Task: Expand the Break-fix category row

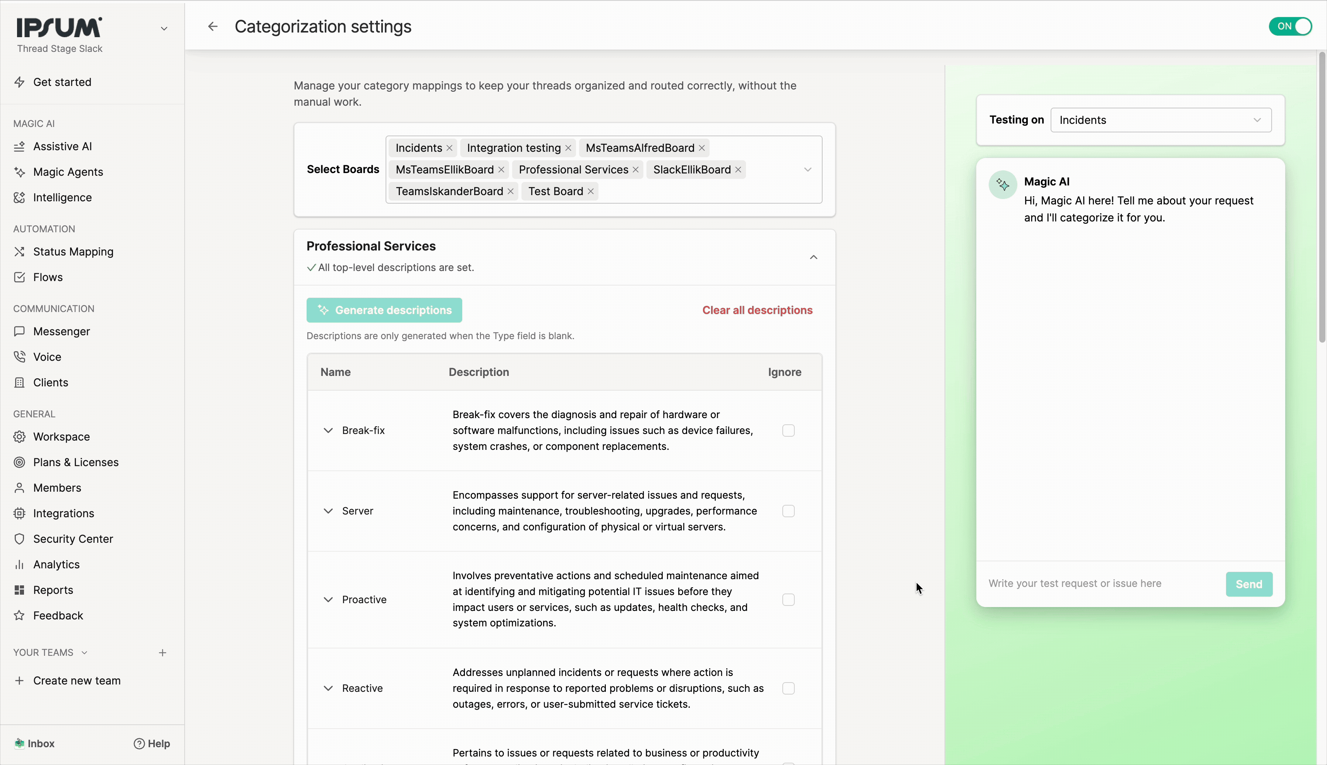Action: [x=328, y=431]
